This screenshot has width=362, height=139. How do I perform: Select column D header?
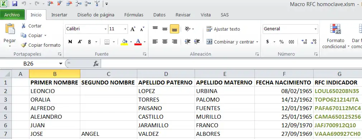[x=166, y=74]
